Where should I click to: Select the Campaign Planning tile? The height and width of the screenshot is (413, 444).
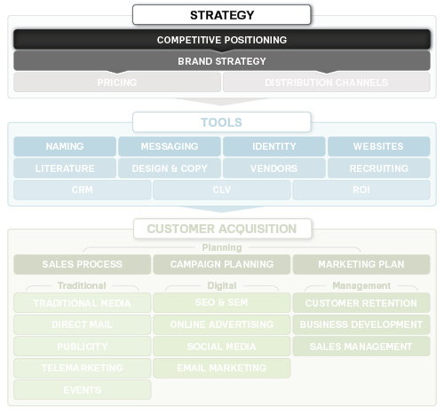(x=222, y=264)
